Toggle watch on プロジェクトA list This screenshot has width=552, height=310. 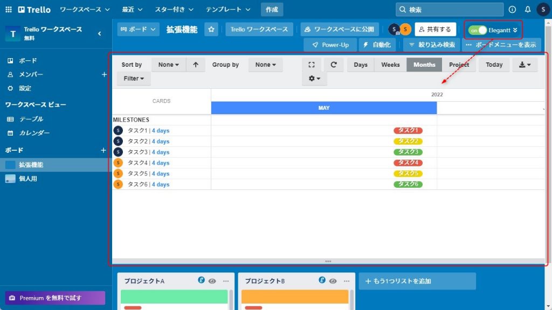tap(212, 281)
